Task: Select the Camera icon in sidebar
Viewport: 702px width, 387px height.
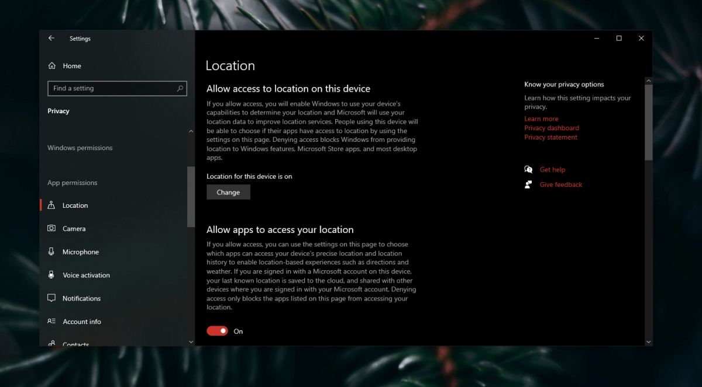Action: (51, 228)
